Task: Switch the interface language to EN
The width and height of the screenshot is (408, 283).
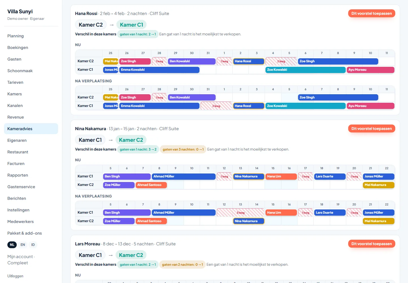Action: point(23,245)
